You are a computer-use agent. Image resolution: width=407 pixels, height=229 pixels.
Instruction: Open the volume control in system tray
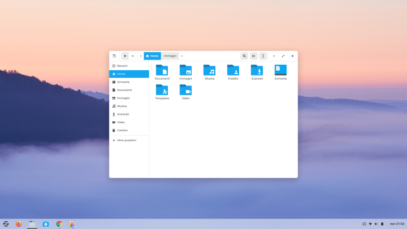[x=376, y=224]
